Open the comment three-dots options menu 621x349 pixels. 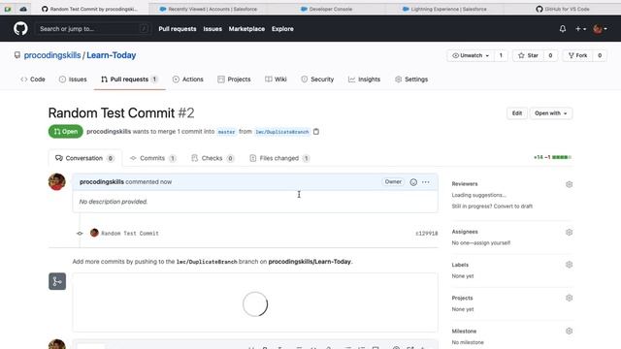point(425,182)
